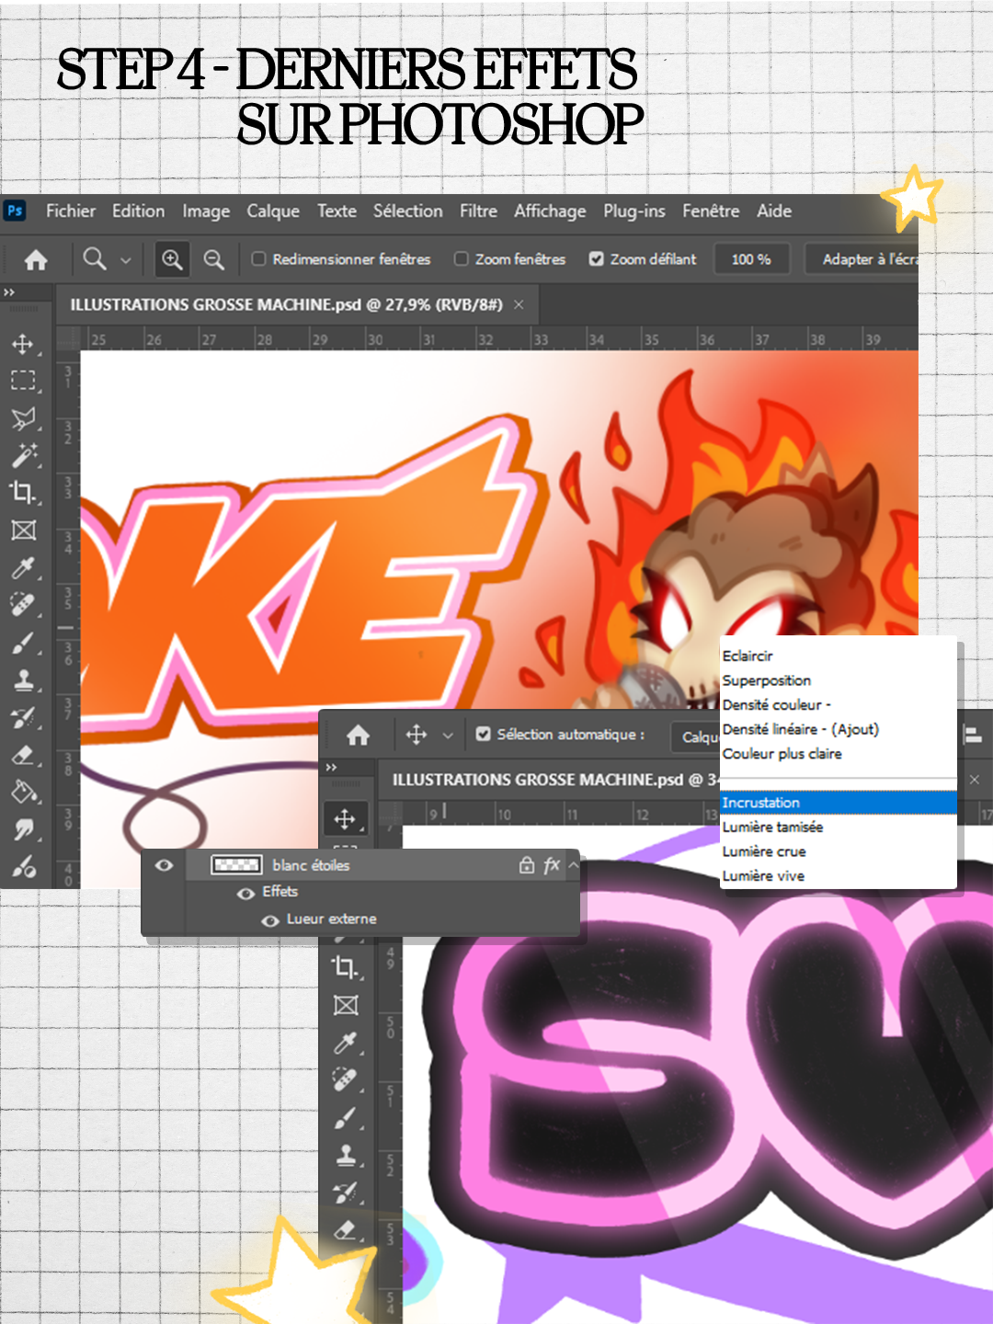Select the Brush tool in the upper window toolbar
Viewport: 993px width, 1324px height.
(x=23, y=643)
